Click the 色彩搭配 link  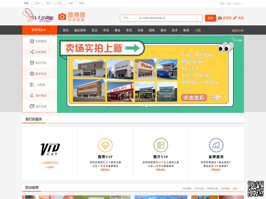(225, 189)
